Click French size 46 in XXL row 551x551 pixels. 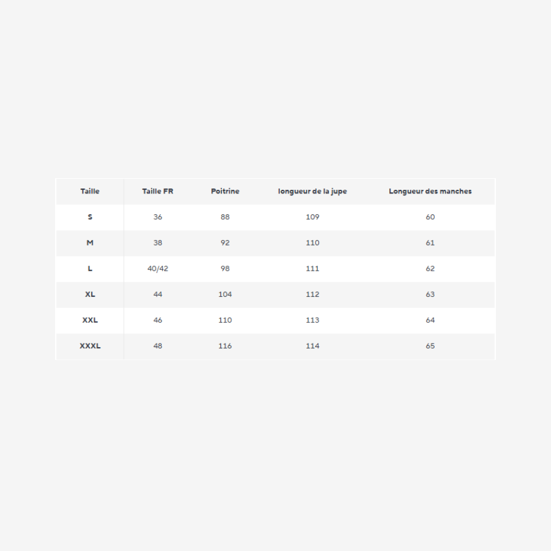tap(158, 320)
